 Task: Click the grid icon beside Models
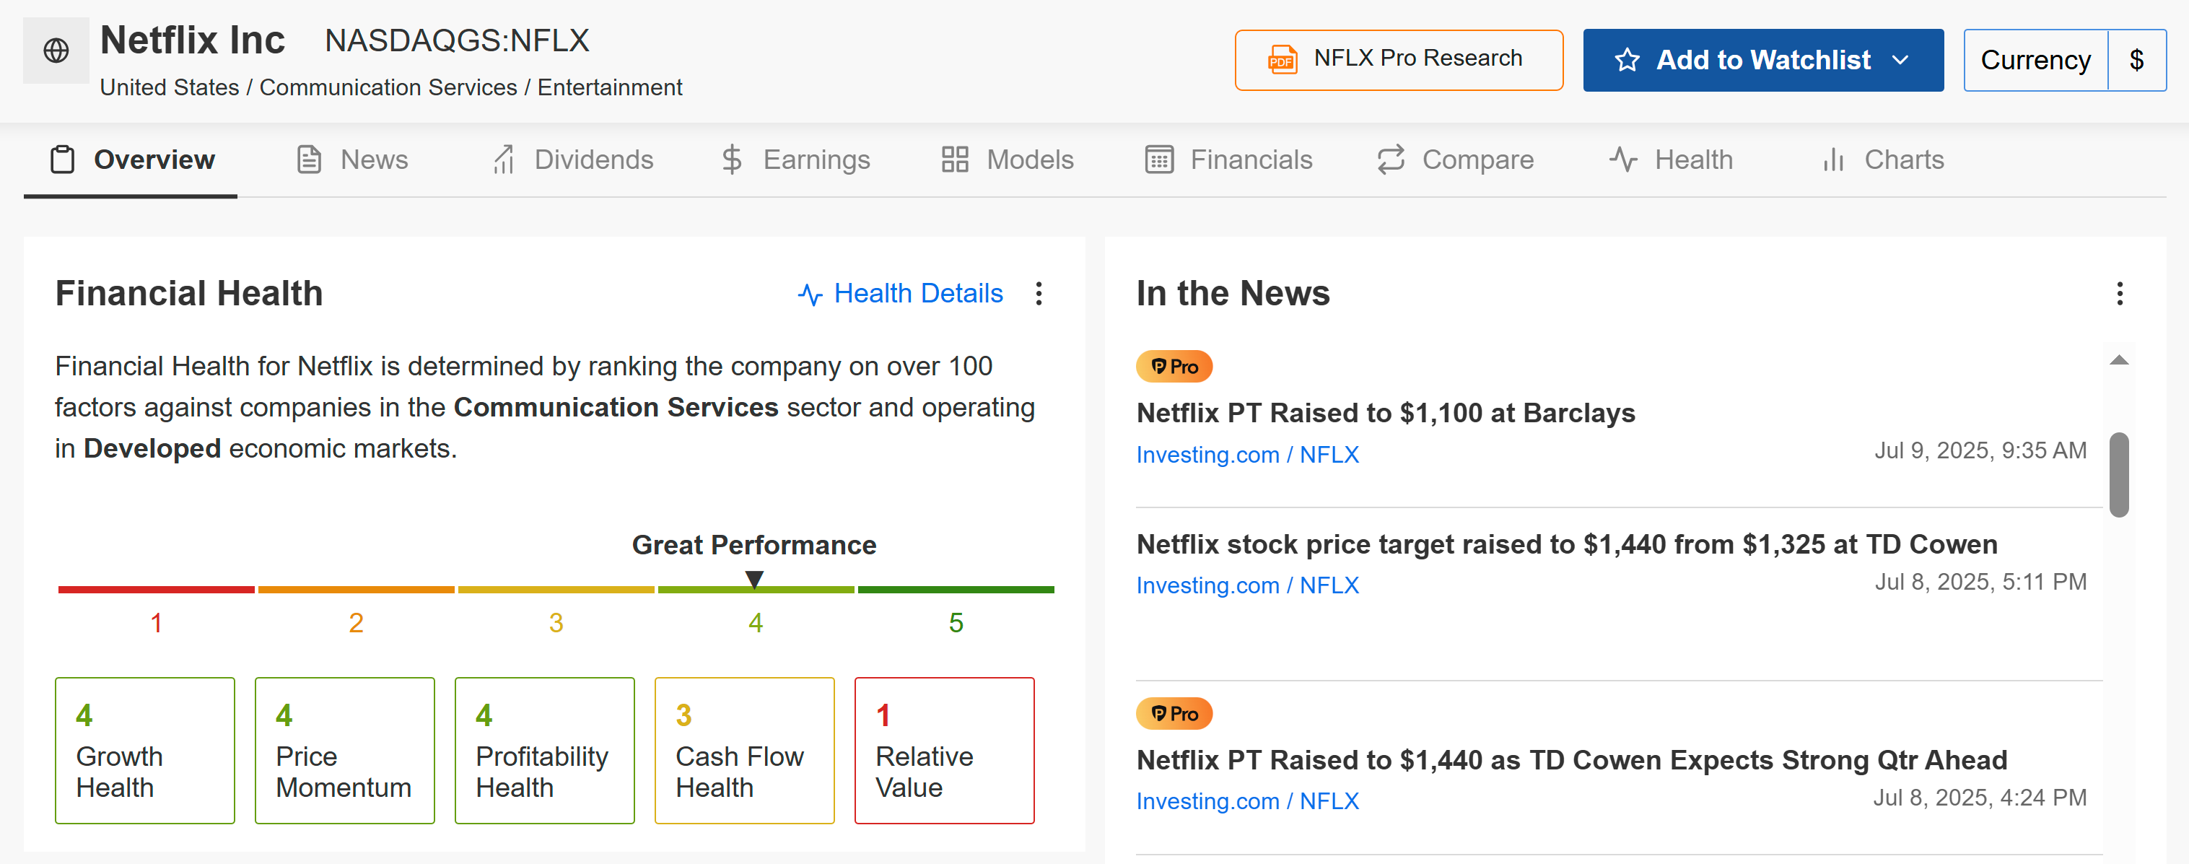click(x=955, y=159)
